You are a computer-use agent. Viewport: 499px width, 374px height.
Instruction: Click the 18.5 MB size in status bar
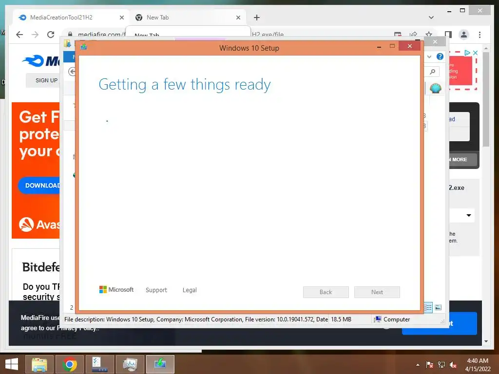(341, 319)
